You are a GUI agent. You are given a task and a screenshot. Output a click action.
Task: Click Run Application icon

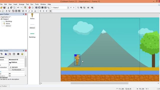point(81,7)
